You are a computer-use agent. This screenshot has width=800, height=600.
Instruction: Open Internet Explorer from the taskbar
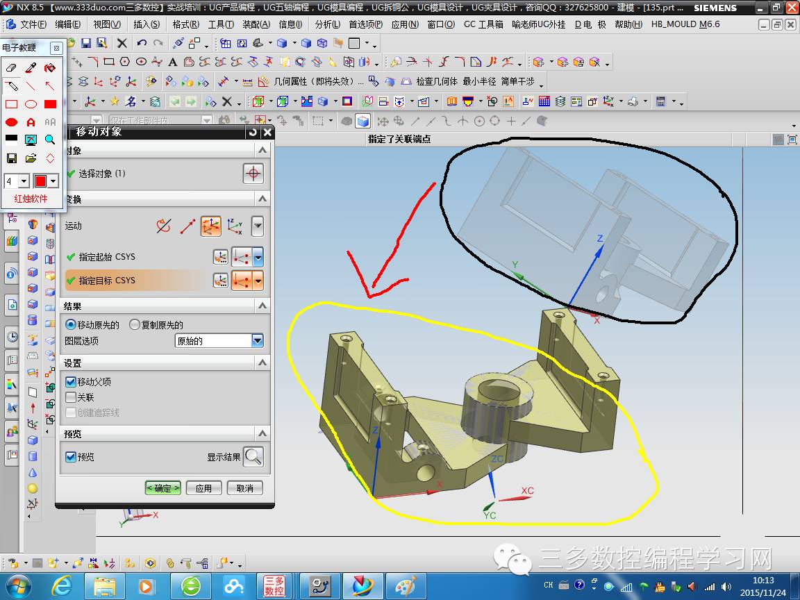(61, 586)
